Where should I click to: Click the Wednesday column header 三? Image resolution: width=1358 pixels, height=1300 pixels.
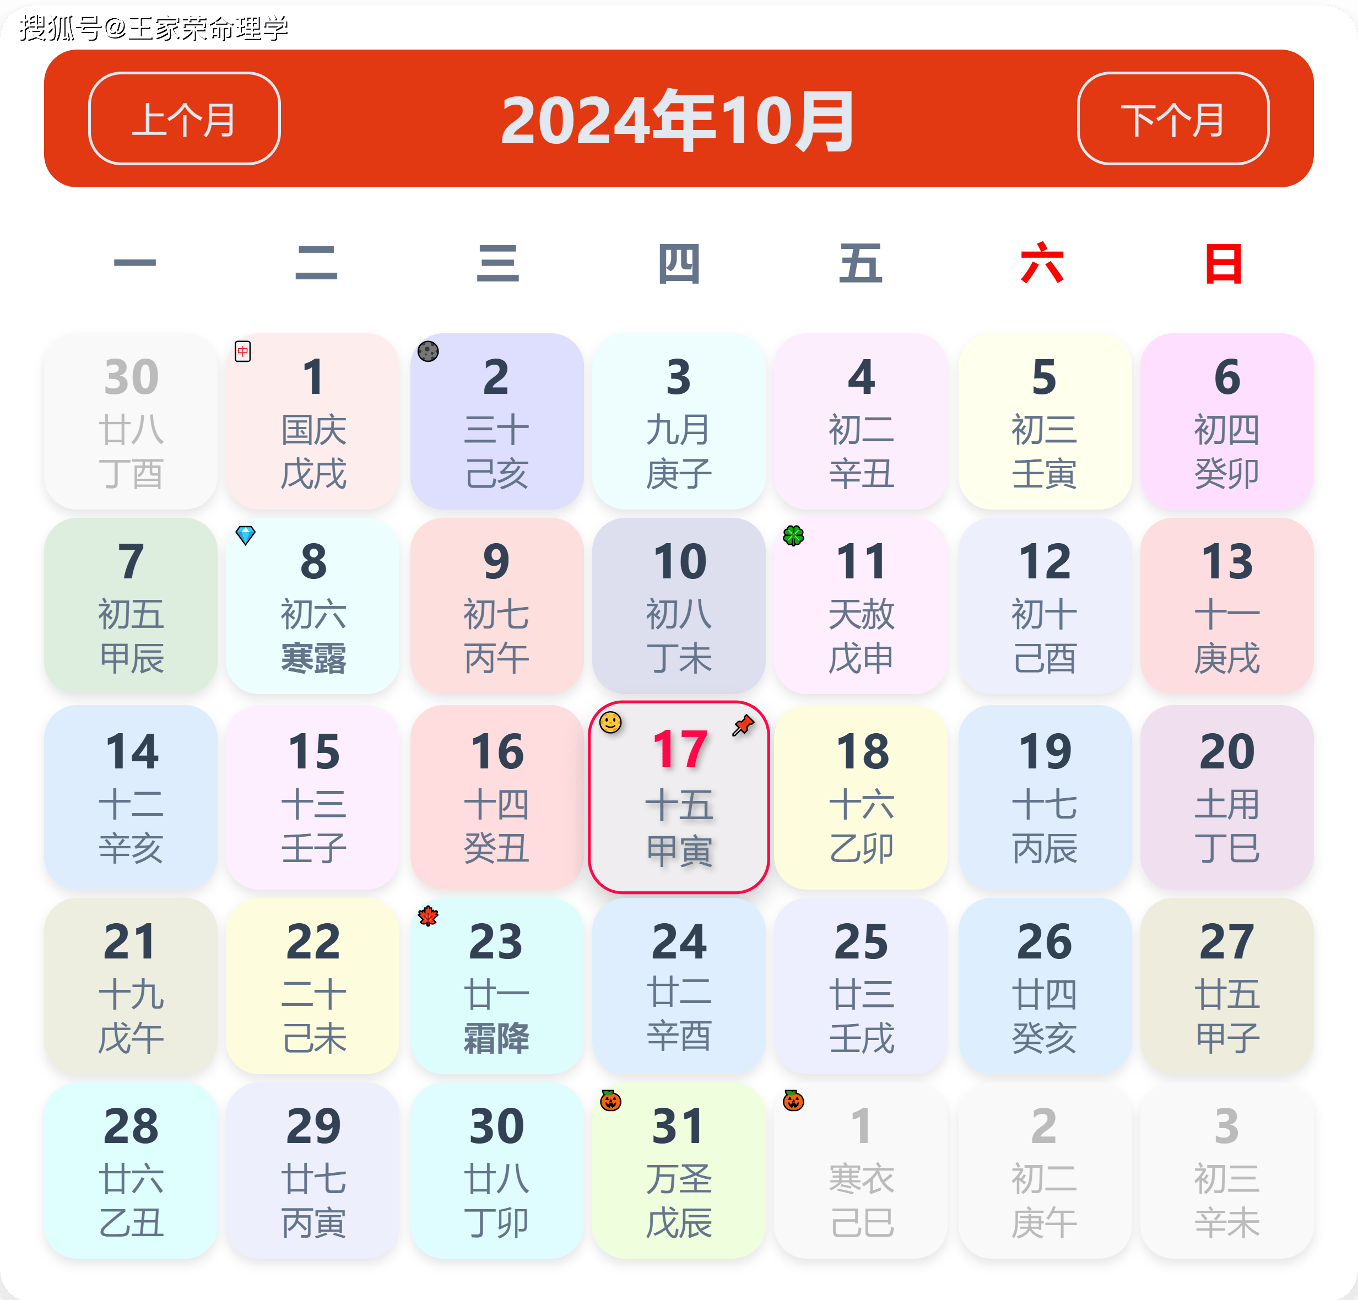pos(497,263)
